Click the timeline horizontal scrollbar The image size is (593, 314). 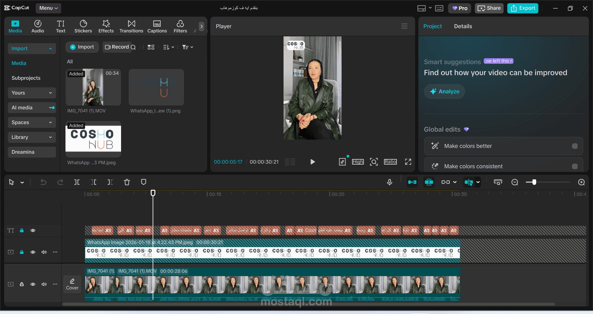(309, 304)
